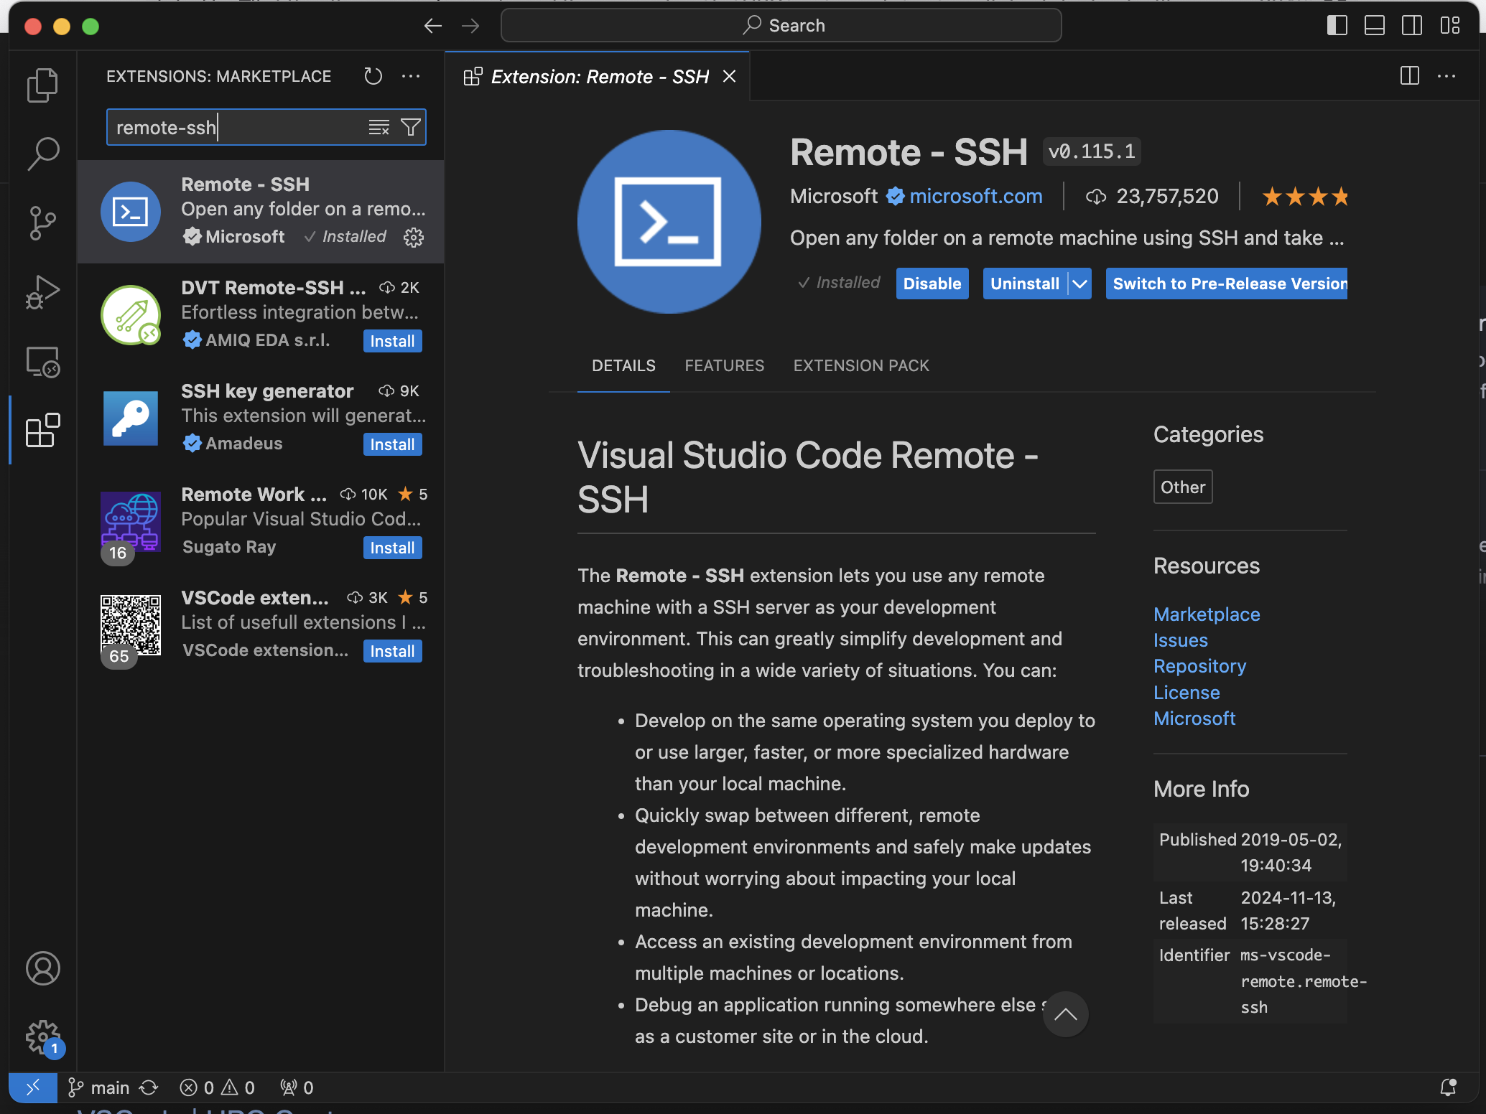Click the Refresh extensions icon
This screenshot has height=1114, width=1486.
pyautogui.click(x=373, y=76)
